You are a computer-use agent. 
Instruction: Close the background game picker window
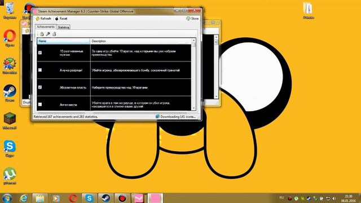click(213, 23)
